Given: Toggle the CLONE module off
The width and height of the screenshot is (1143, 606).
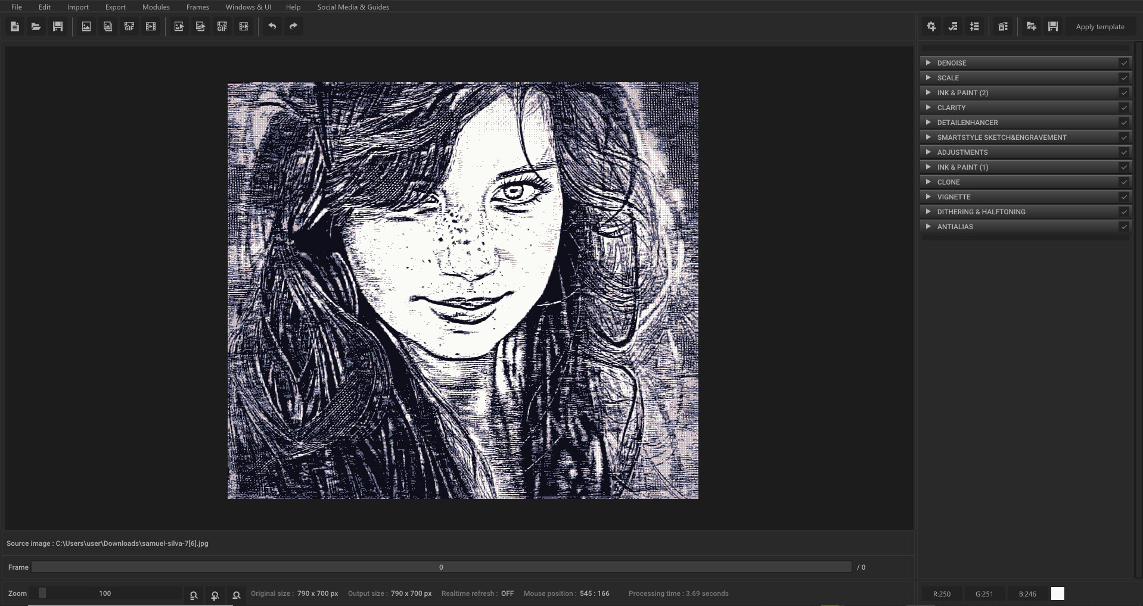Looking at the screenshot, I should coord(1124,182).
